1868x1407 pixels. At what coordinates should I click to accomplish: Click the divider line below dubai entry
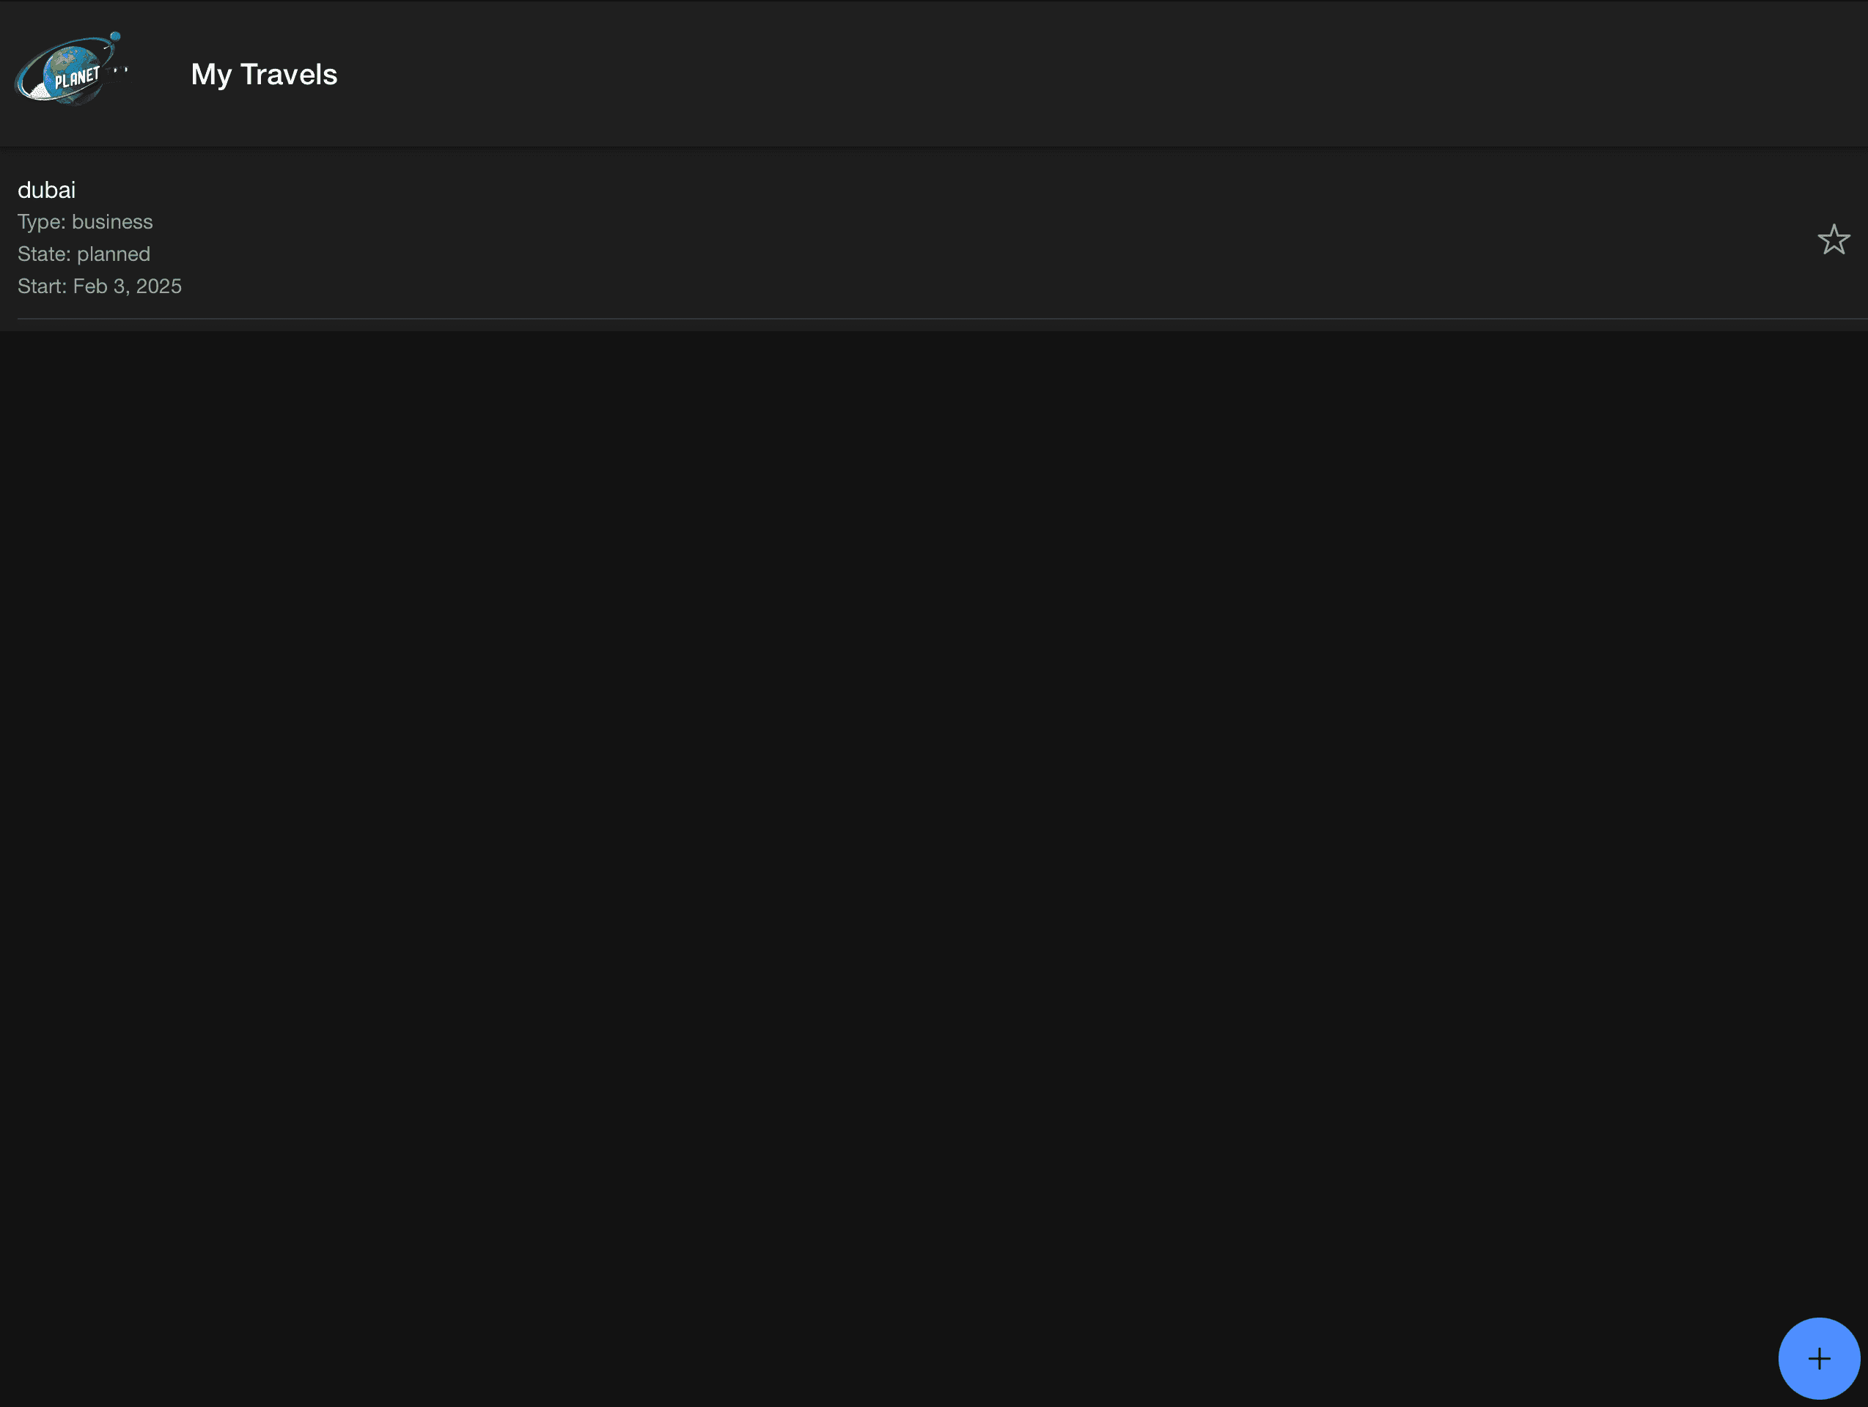pos(929,318)
